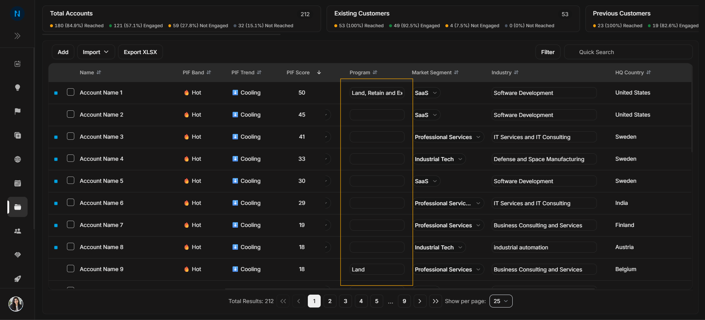705x320 pixels.
Task: Open the Filter button
Action: point(548,52)
